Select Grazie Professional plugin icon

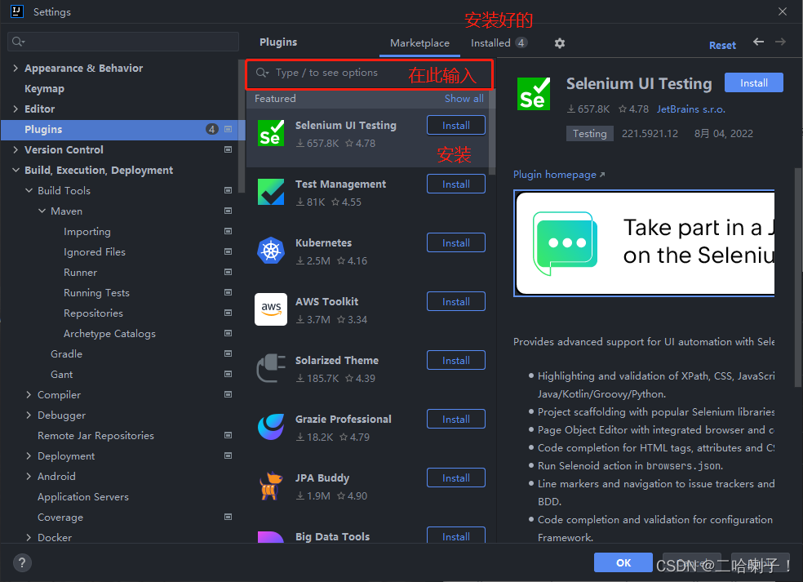(271, 427)
